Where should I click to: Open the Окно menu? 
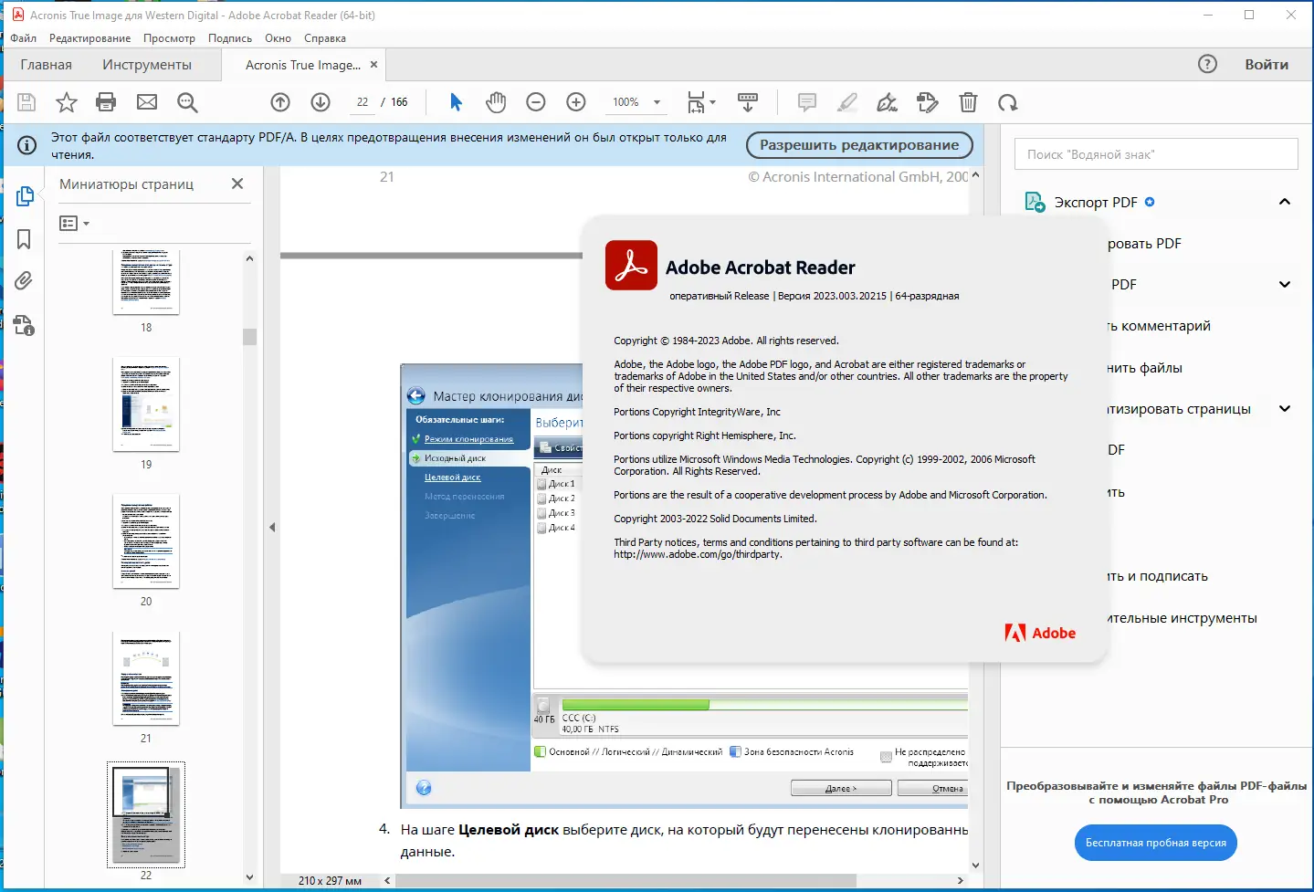[278, 38]
